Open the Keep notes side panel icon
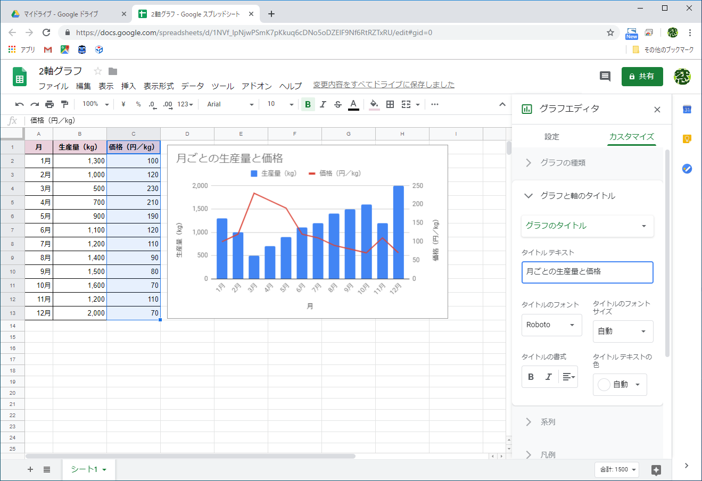Screen dimensions: 702x481 pos(687,139)
